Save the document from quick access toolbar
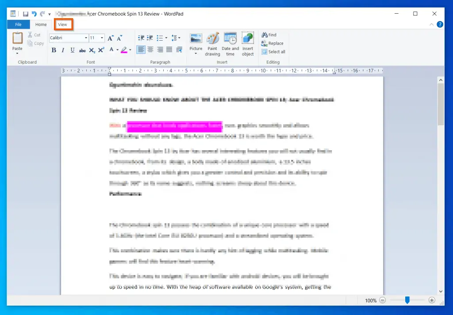The height and width of the screenshot is (315, 453). [25, 14]
